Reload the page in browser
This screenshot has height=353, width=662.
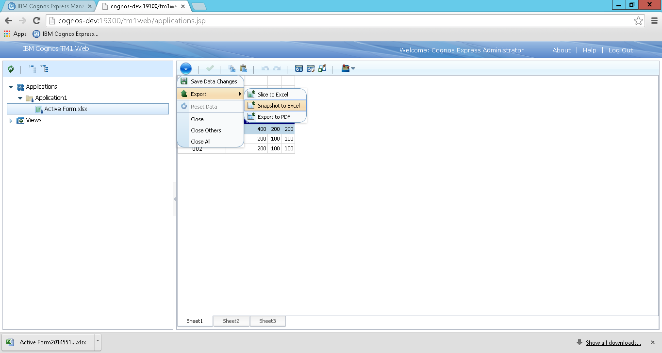(36, 20)
